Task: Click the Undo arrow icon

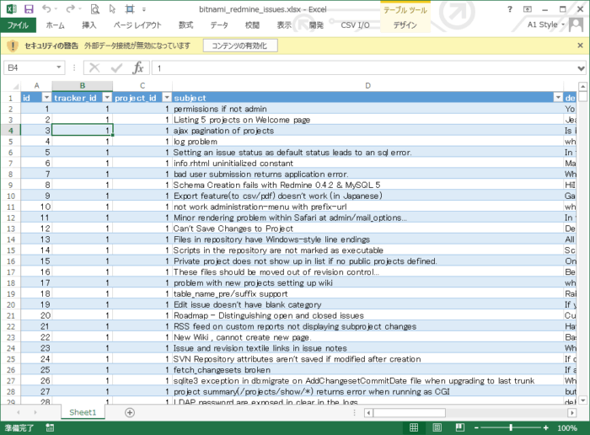Action: (x=46, y=9)
